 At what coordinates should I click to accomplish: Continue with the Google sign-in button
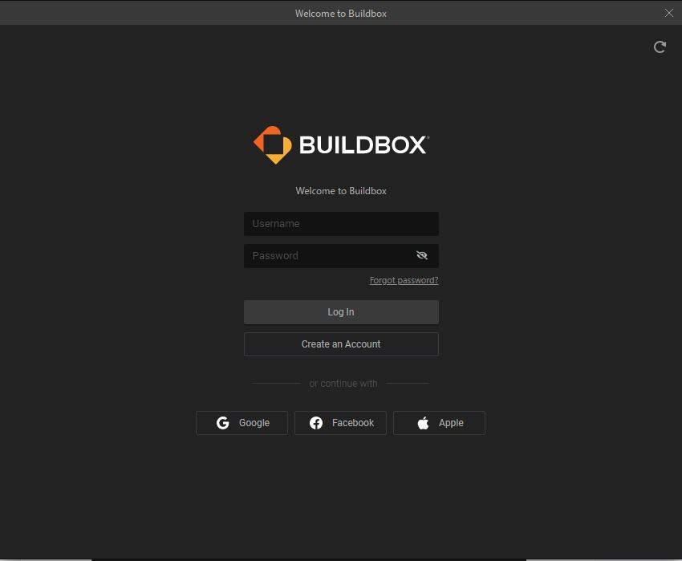click(x=242, y=423)
